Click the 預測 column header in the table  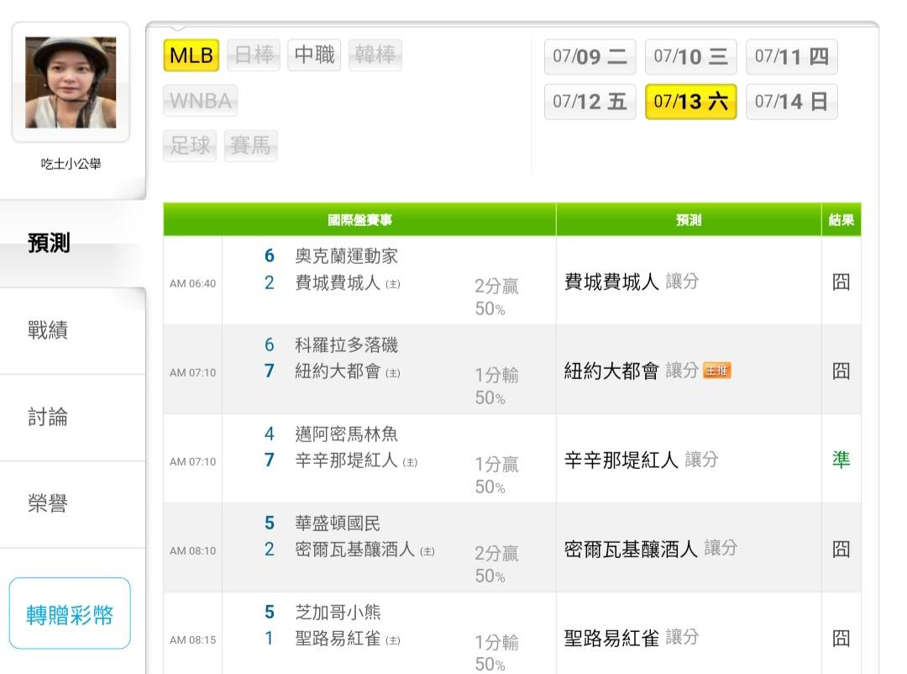tap(689, 220)
